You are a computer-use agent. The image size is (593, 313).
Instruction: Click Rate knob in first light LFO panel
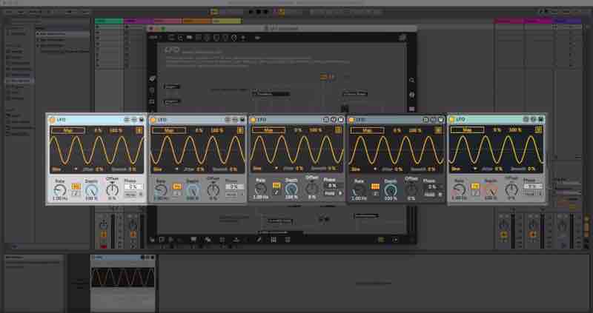point(60,190)
